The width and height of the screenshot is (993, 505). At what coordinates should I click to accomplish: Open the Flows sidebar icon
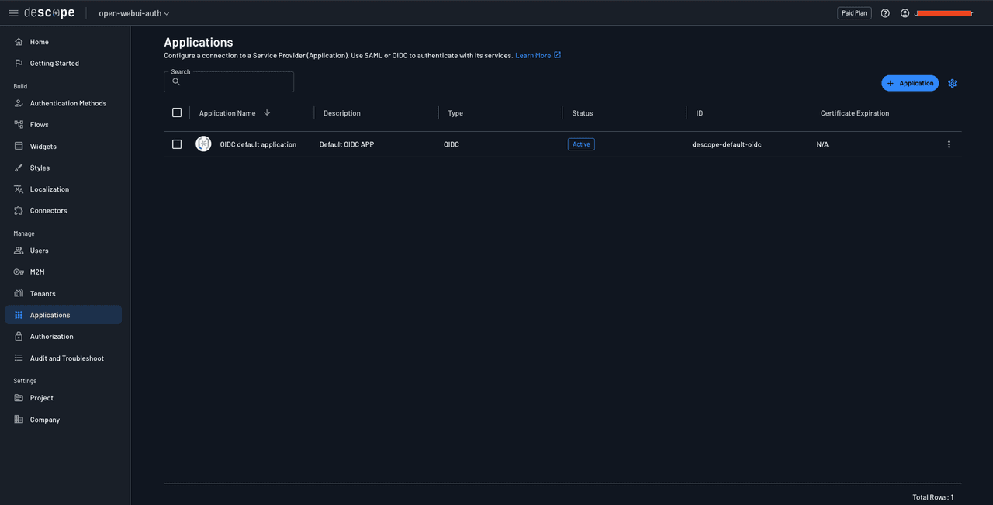pos(19,124)
